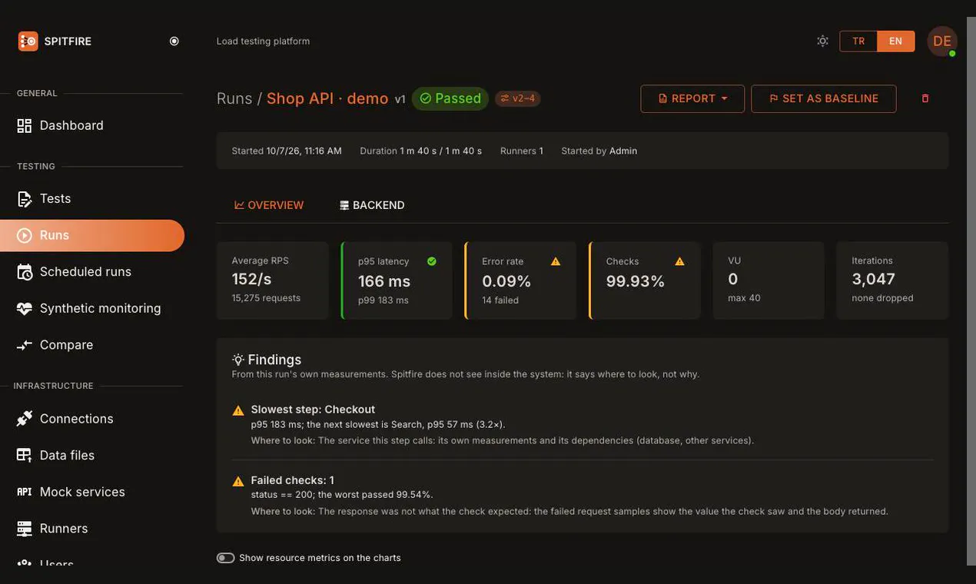The width and height of the screenshot is (976, 584).
Task: Delete run with the trash icon
Action: 925,98
